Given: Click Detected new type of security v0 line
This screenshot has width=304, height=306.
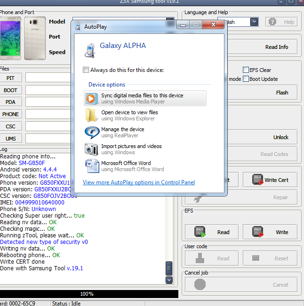Looking at the screenshot, I should (44, 242).
